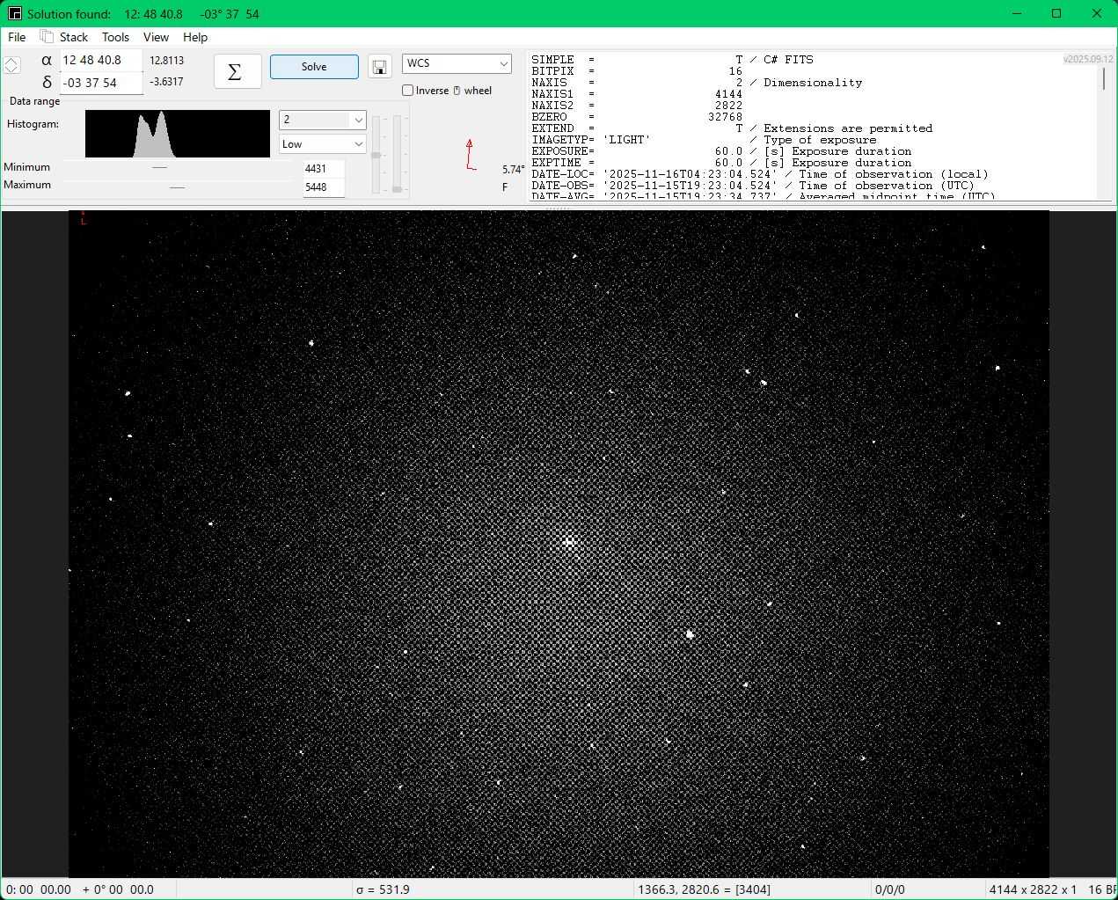Open the Tools menu

click(115, 37)
